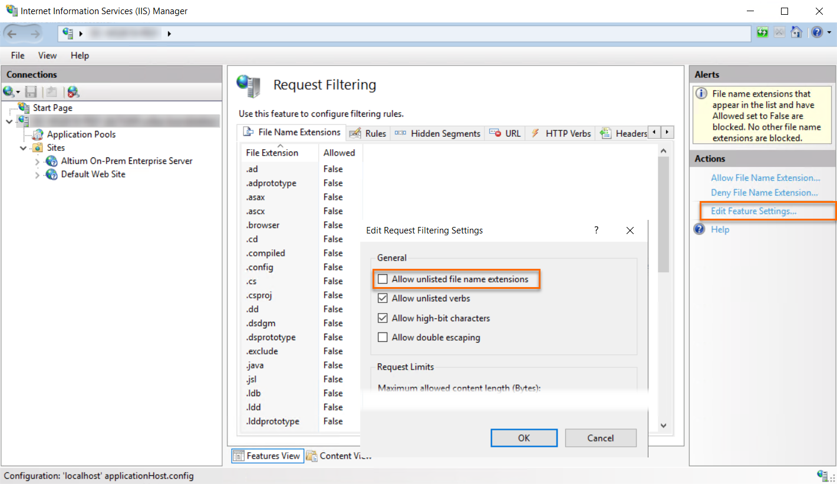837x484 pixels.
Task: Click the Help link in Actions pane
Action: pos(720,230)
